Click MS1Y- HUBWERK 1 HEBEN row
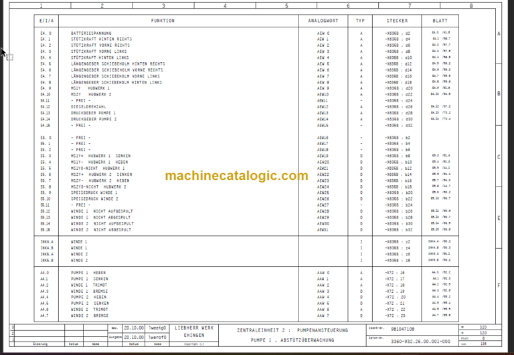 coord(99,162)
